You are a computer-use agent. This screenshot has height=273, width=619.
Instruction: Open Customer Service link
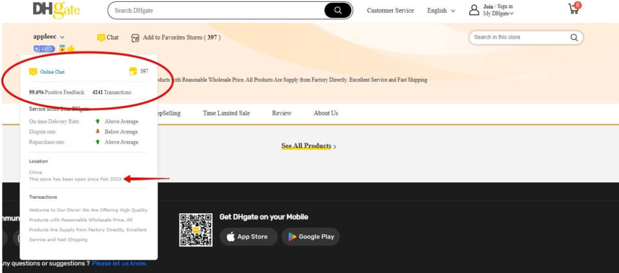coord(391,11)
